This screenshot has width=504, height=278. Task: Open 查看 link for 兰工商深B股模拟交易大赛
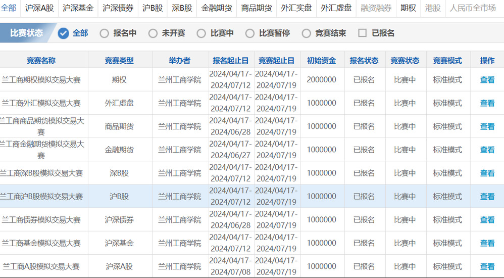(x=487, y=173)
